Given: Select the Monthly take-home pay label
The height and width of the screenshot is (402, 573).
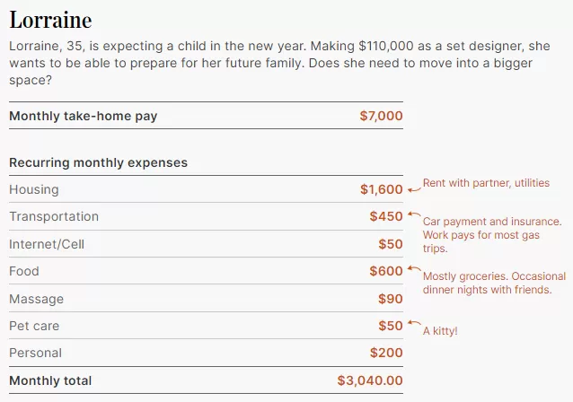Looking at the screenshot, I should [x=84, y=116].
